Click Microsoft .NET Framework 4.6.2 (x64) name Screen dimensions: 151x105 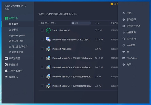pos(71,40)
